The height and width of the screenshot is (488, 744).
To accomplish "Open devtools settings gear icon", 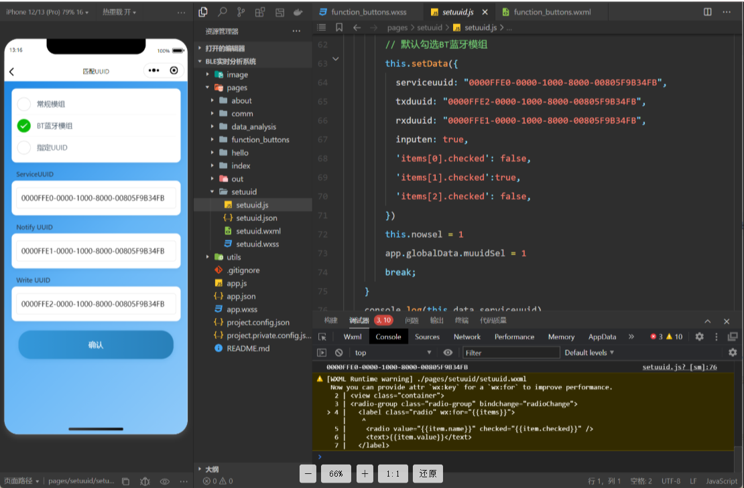I will 699,337.
